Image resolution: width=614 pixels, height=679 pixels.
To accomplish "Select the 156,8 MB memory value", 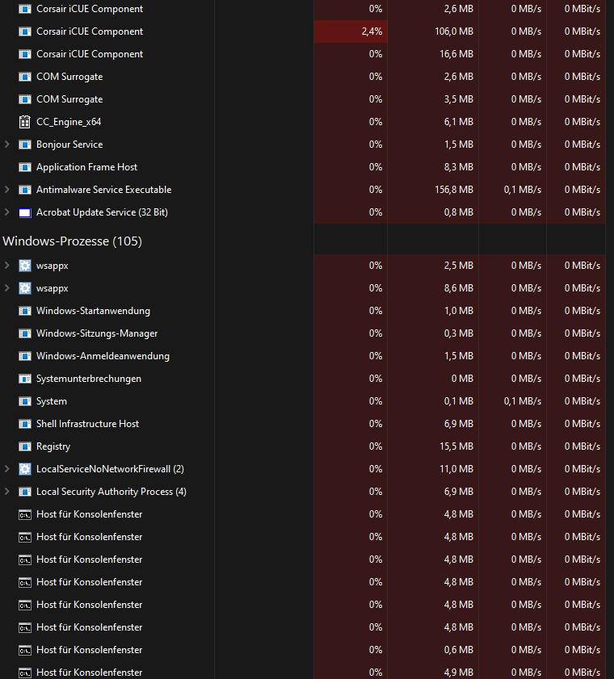I will 454,190.
